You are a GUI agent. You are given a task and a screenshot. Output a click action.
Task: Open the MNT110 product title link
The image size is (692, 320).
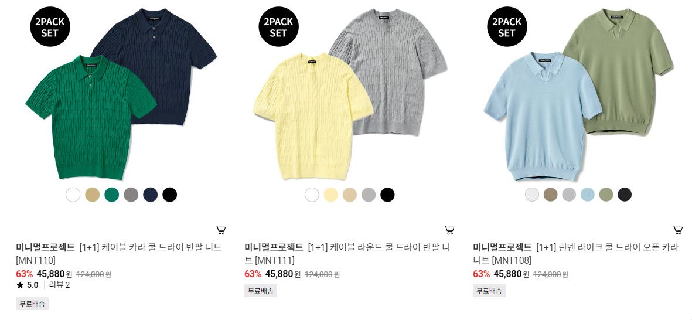[119, 253]
